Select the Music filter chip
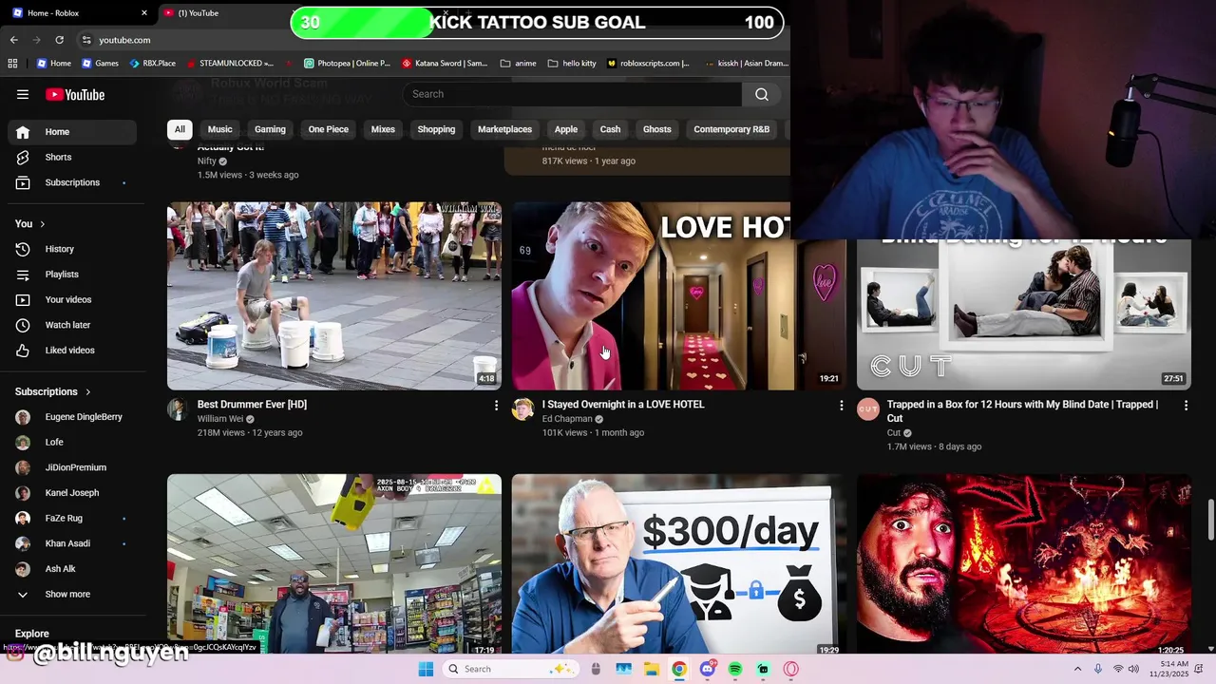The width and height of the screenshot is (1216, 684). [219, 129]
